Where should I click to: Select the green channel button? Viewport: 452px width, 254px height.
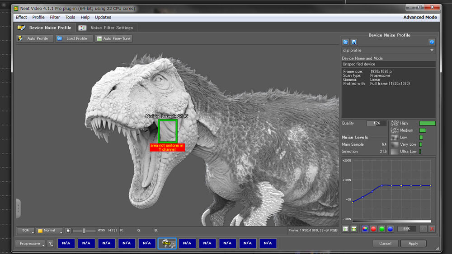coord(381,229)
